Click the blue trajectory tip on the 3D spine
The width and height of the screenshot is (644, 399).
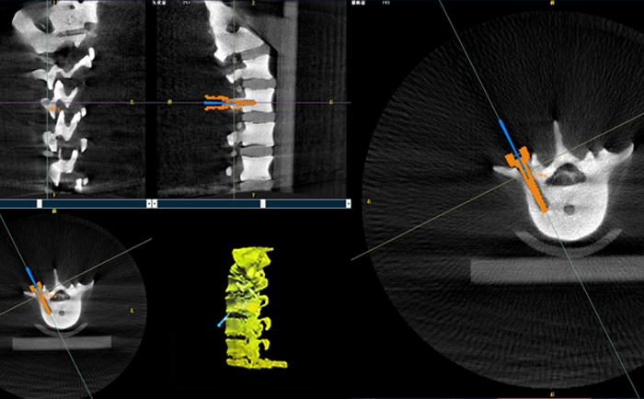219,324
